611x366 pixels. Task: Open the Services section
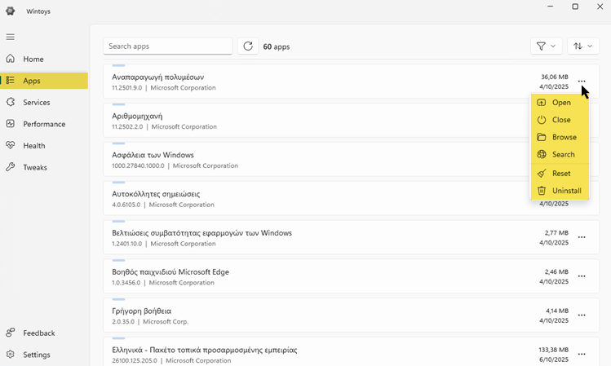[x=37, y=103]
